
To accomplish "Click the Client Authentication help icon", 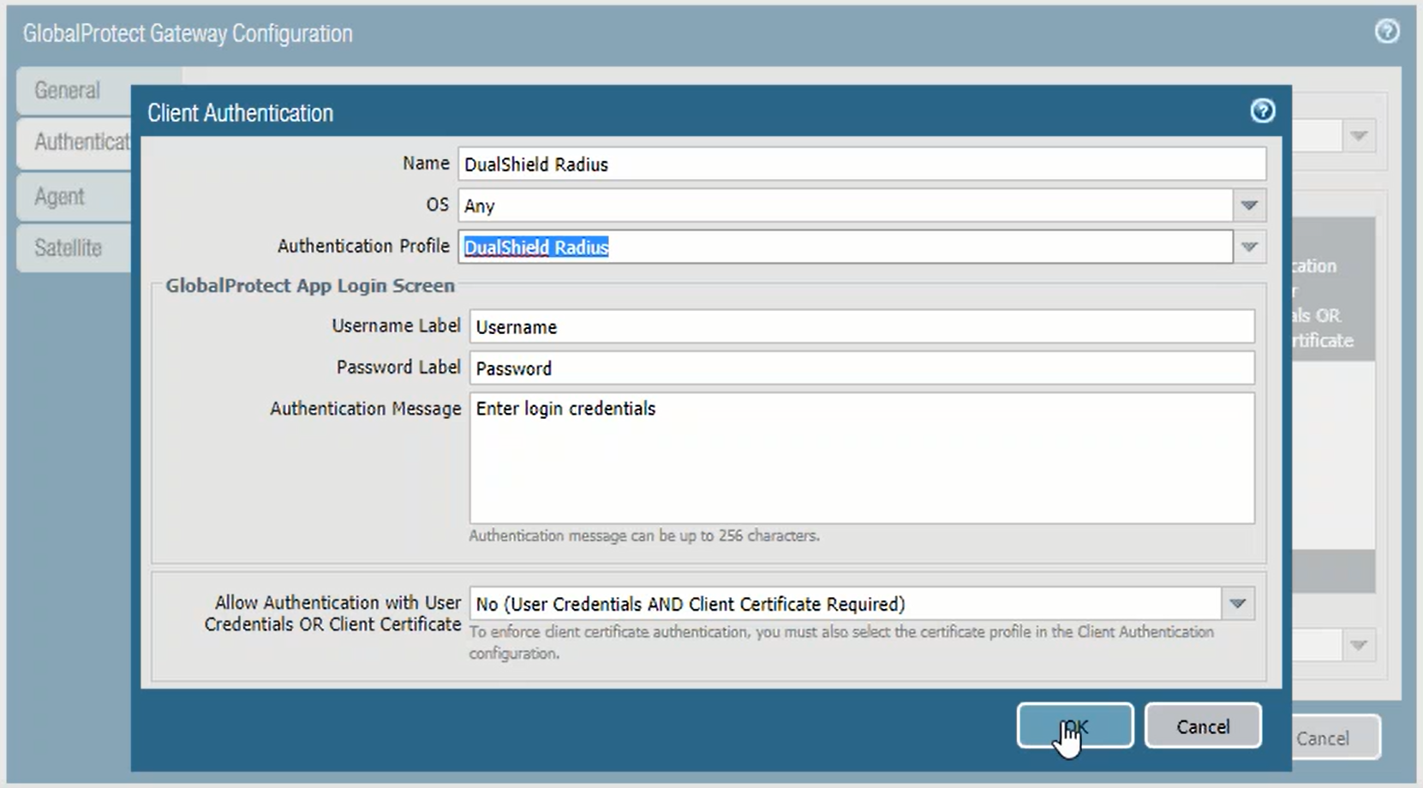I will (1262, 111).
